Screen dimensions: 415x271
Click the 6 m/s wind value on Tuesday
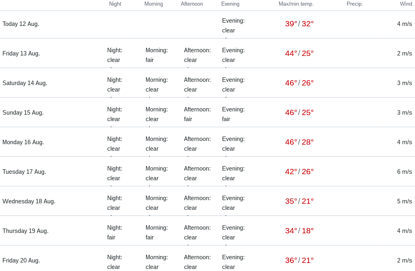point(404,172)
